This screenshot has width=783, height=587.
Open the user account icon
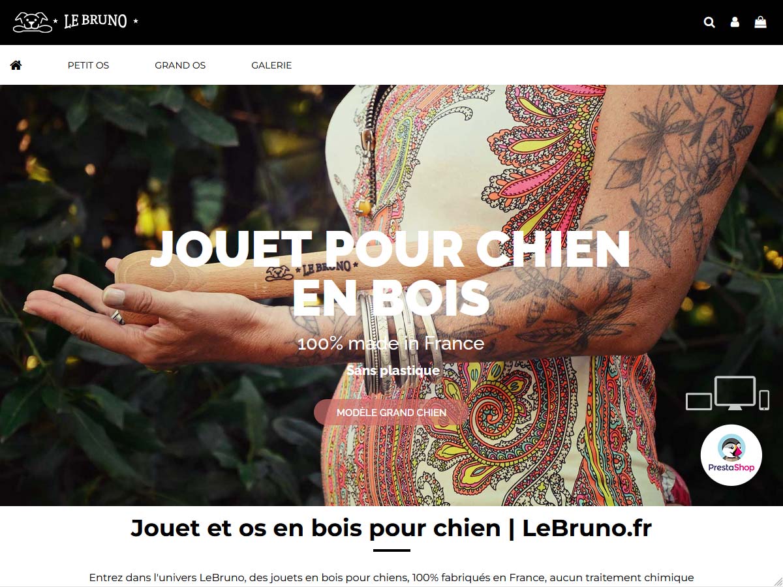coord(735,22)
